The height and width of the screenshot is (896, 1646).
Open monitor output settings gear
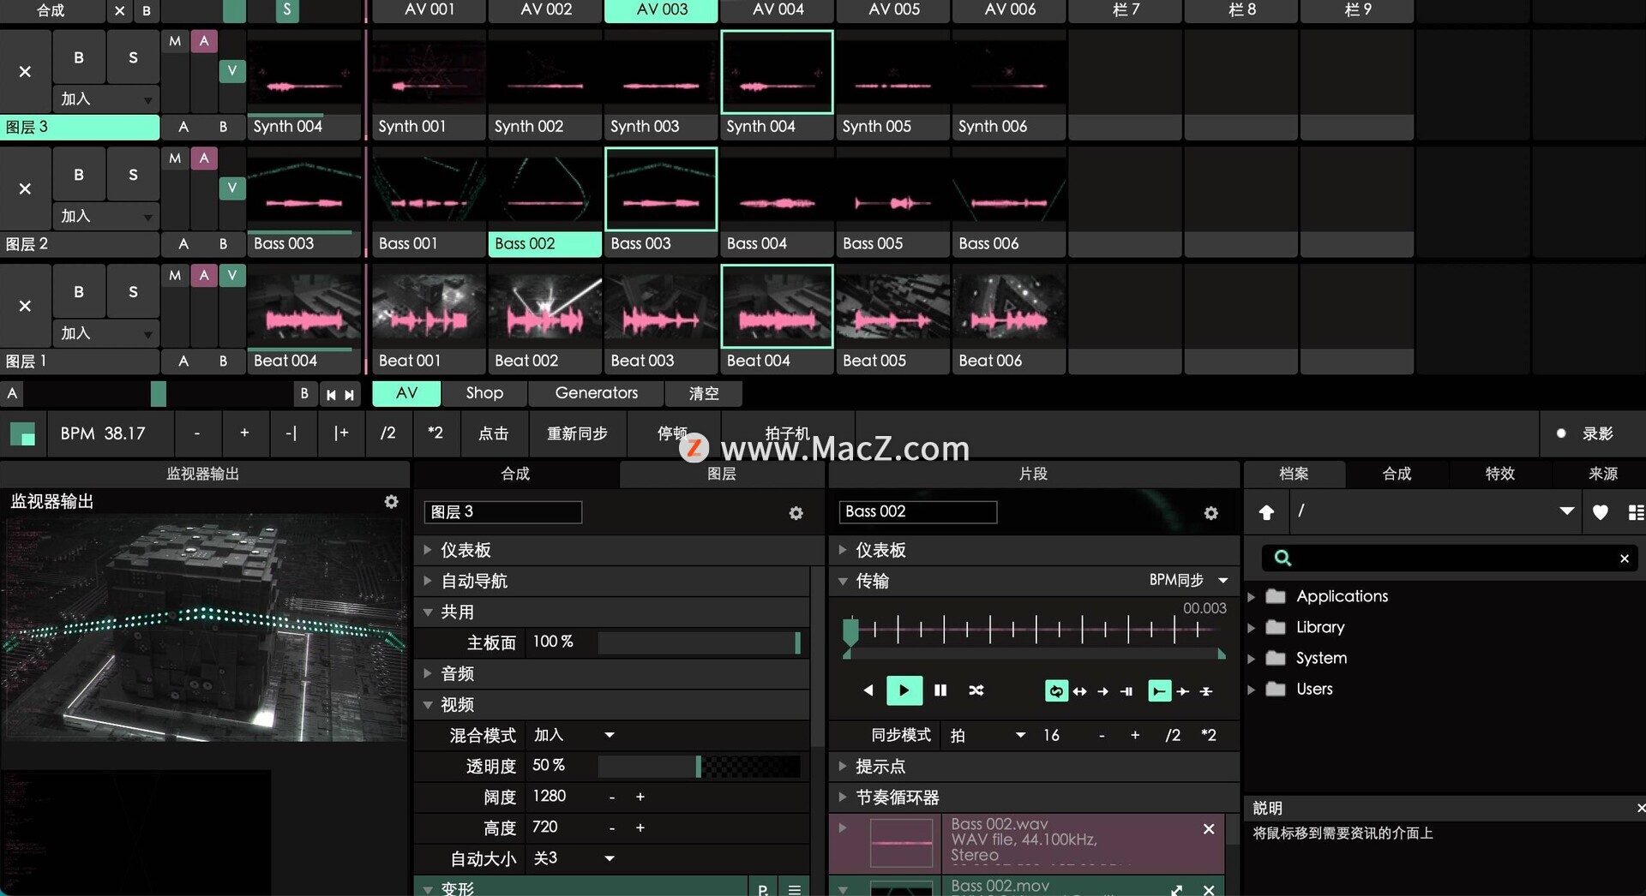coord(391,502)
